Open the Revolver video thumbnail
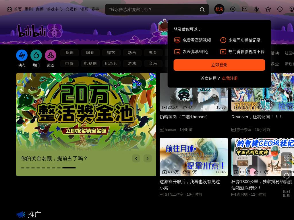The image size is (294, 220). (263, 99)
